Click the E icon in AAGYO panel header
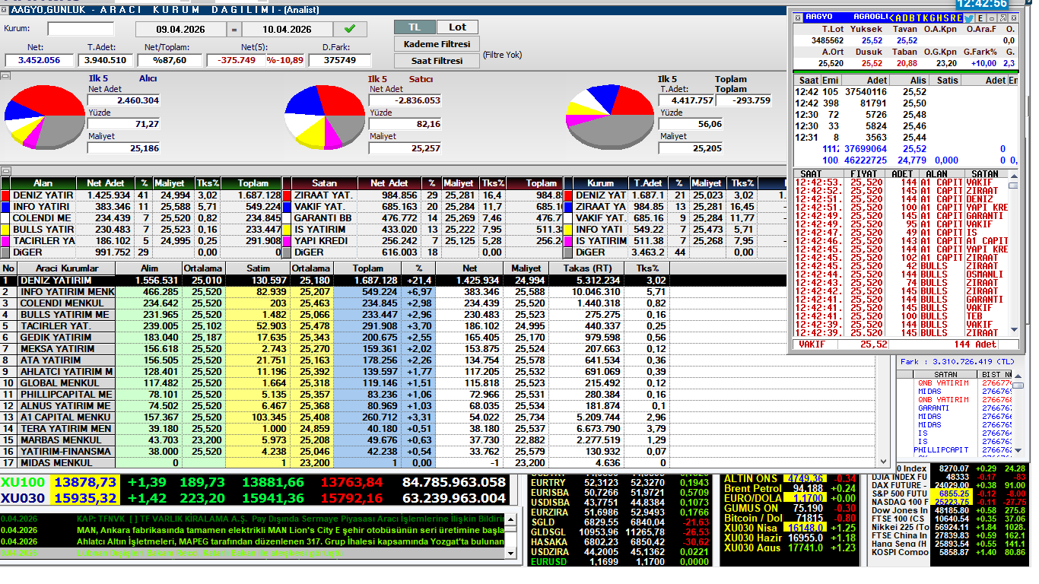The image size is (1039, 584). pyautogui.click(x=981, y=17)
